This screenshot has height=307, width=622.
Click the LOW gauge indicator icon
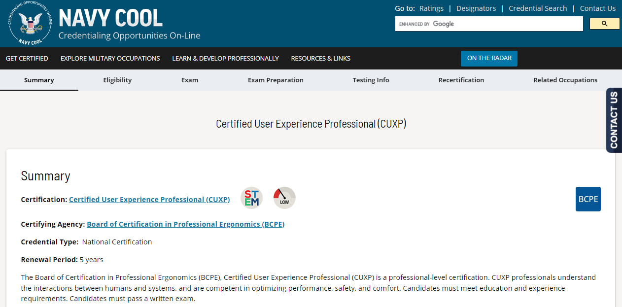284,198
